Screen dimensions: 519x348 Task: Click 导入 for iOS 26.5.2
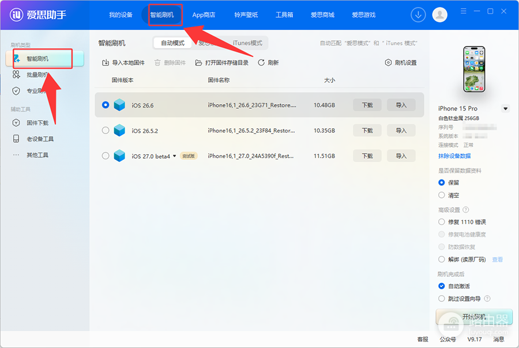[401, 131]
